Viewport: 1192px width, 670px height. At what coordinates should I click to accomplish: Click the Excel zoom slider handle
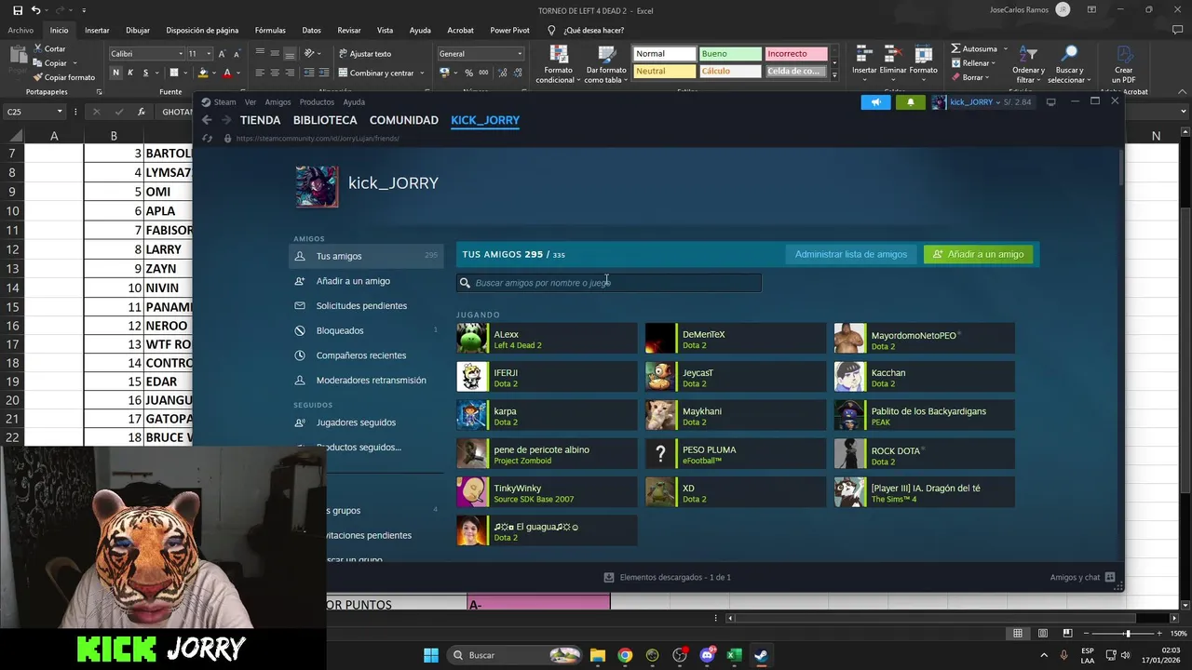1128,634
